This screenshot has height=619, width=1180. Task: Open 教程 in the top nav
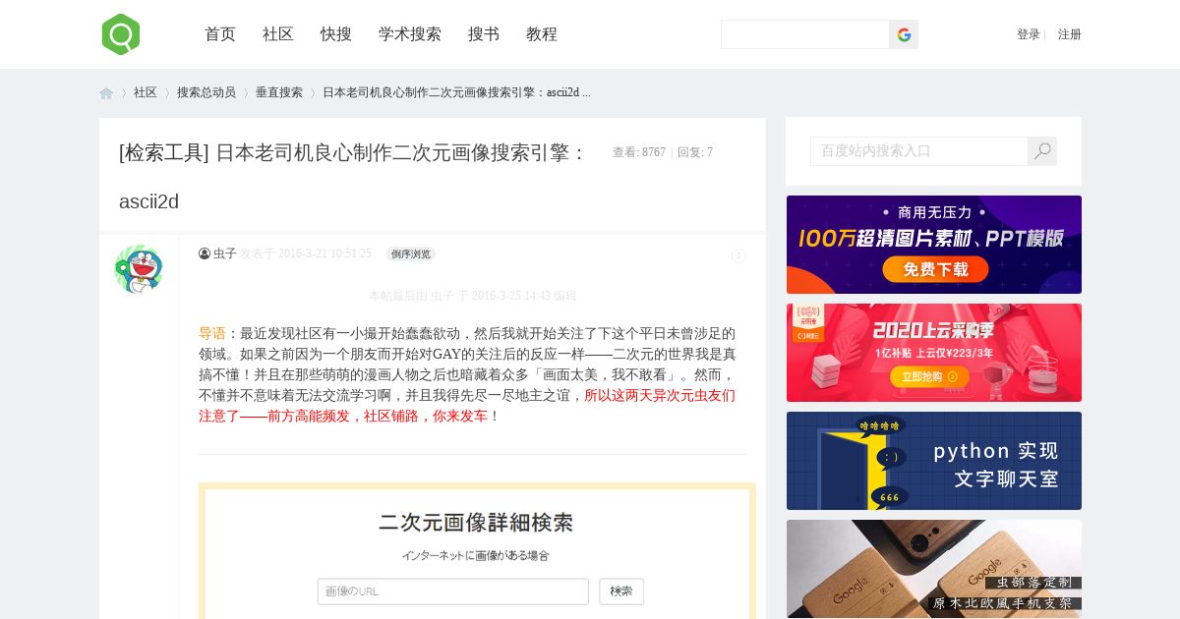(x=542, y=34)
